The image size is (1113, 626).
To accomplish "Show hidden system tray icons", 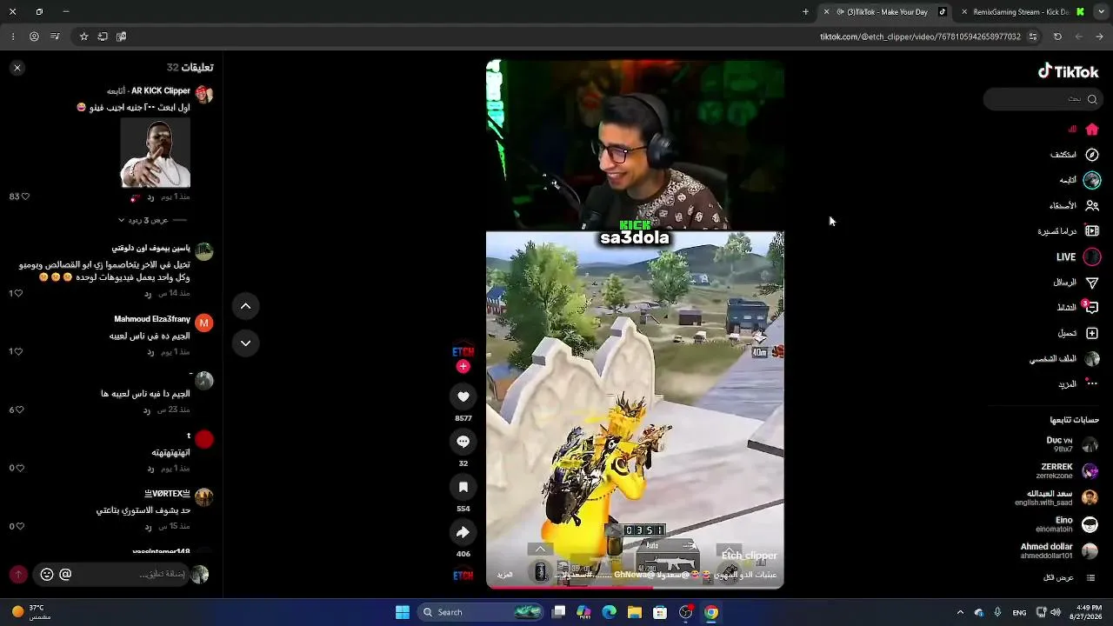I will point(960,612).
